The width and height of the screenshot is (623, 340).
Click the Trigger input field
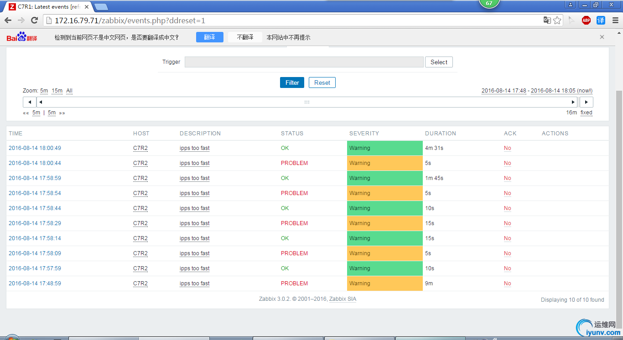[304, 62]
